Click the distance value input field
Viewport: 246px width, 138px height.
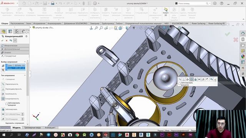pyautogui.click(x=13, y=114)
